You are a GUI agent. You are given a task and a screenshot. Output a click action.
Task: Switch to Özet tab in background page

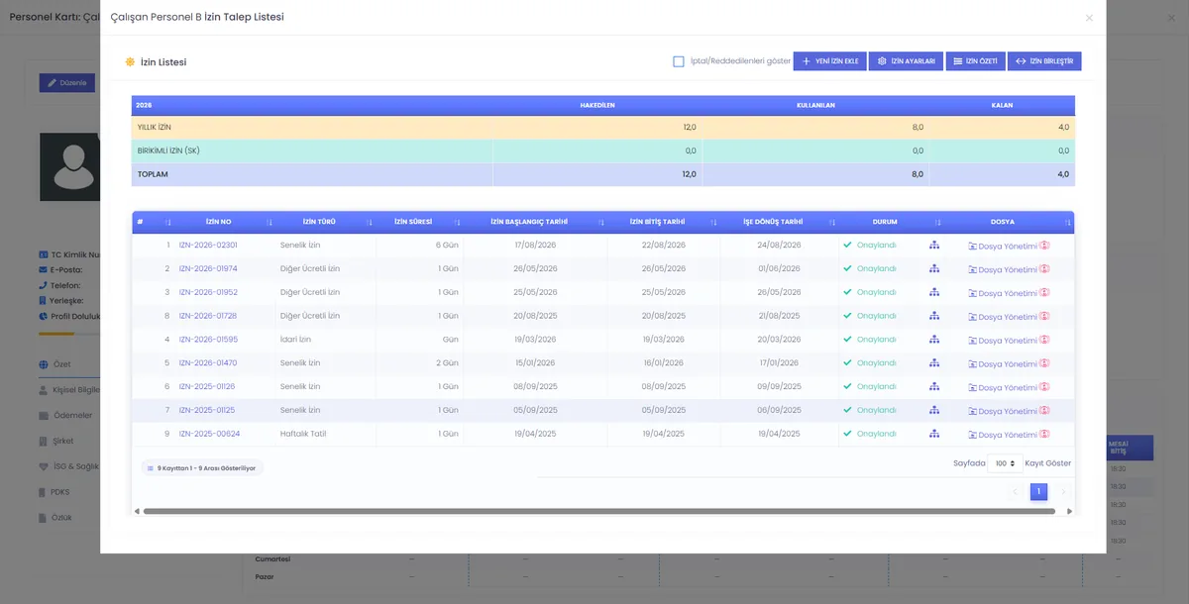click(x=61, y=364)
